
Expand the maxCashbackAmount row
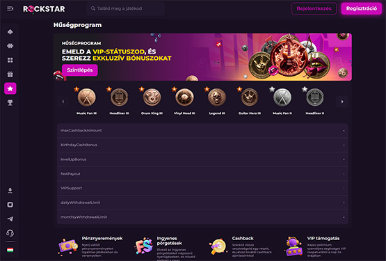pos(202,130)
